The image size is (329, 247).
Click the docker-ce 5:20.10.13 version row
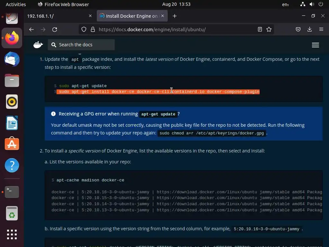[x=187, y=210]
